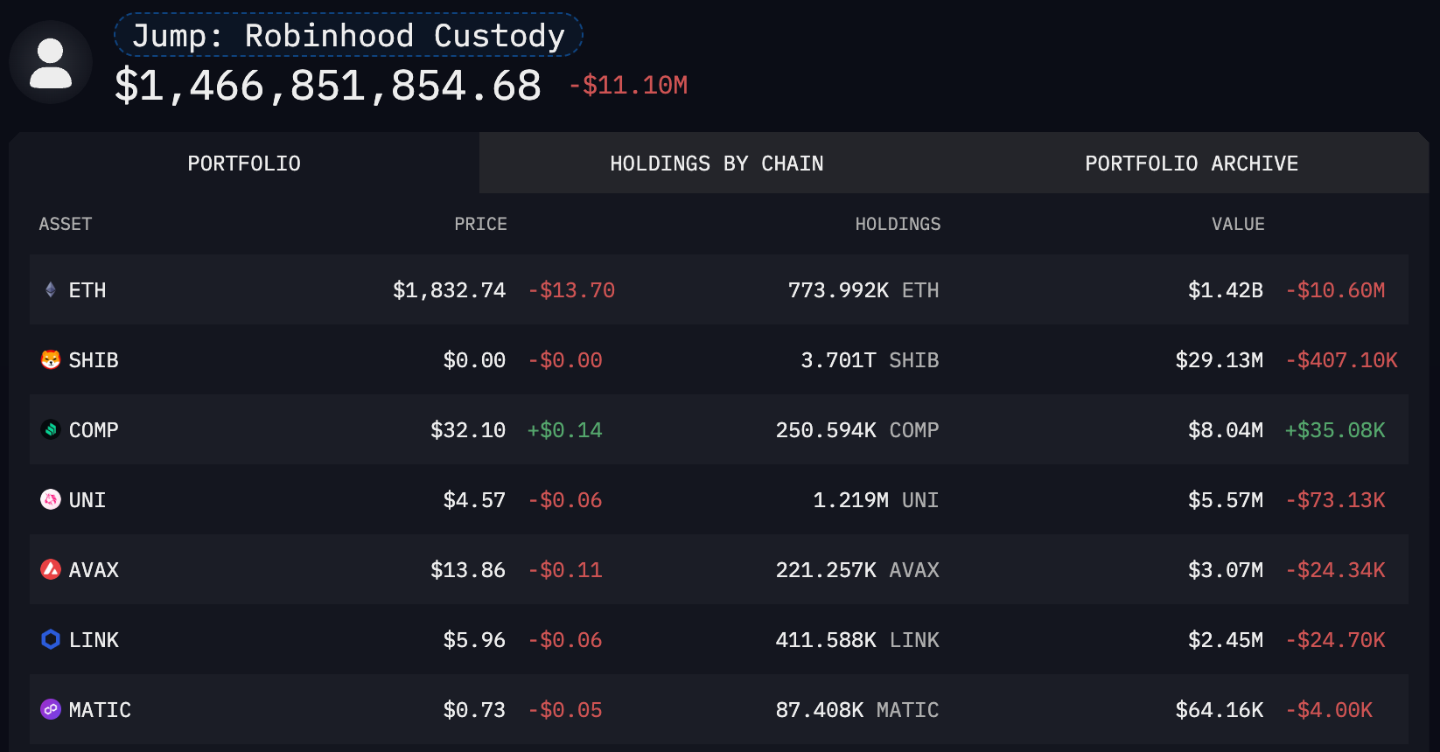Click the 87.408K MATIC holdings cell
Screen dimensions: 1440x752
(857, 710)
